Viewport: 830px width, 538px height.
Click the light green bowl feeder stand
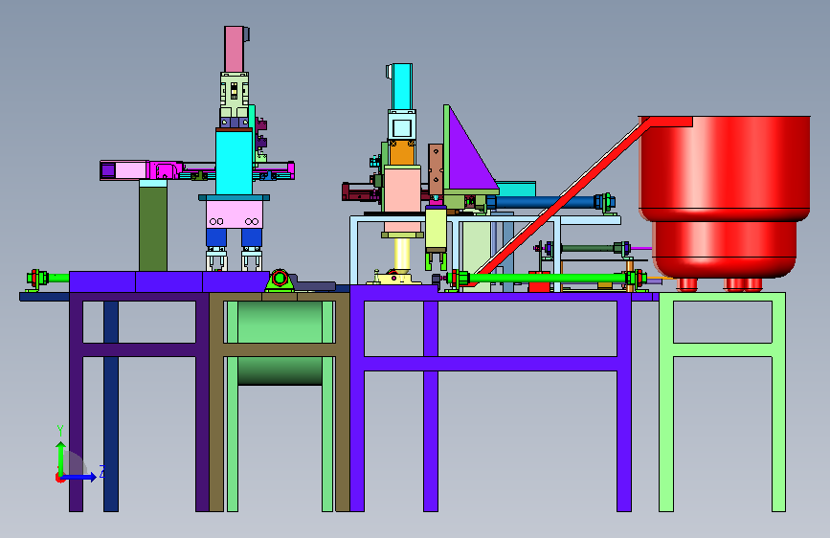(722, 402)
